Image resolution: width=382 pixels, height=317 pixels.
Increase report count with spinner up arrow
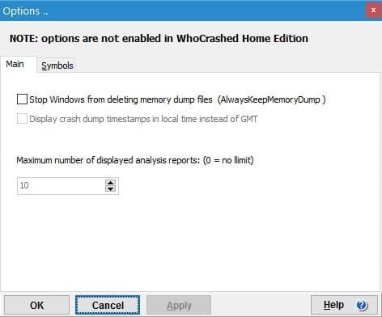pyautogui.click(x=110, y=183)
